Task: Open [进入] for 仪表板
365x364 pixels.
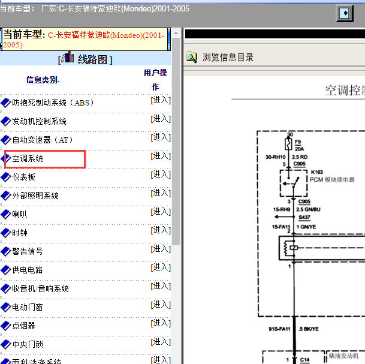Action: (x=161, y=175)
